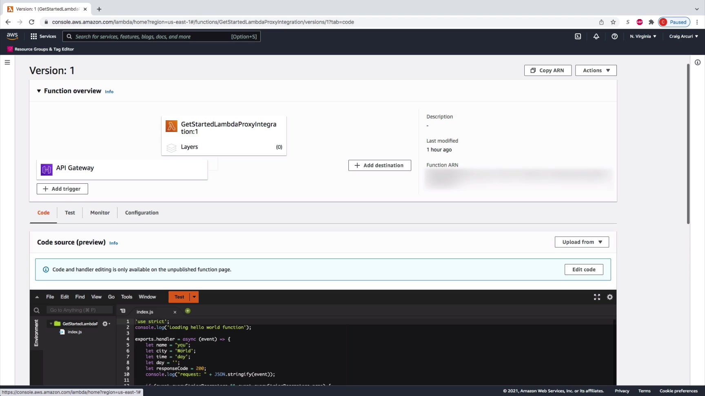Enter fullscreen in code editor
This screenshot has width=705, height=396.
pyautogui.click(x=597, y=297)
